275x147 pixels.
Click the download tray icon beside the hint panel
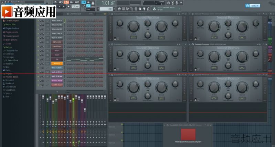154,9
